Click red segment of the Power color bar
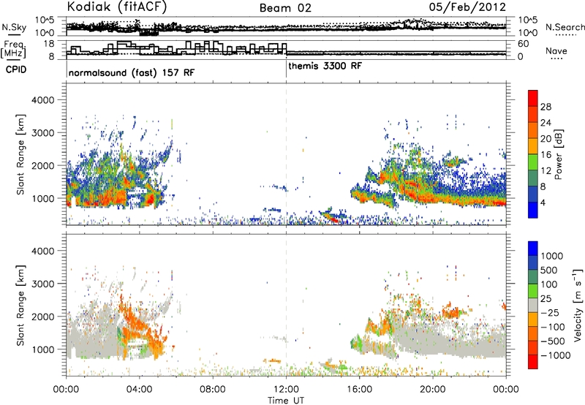Viewport: 585px width, 405px height. tap(533, 99)
